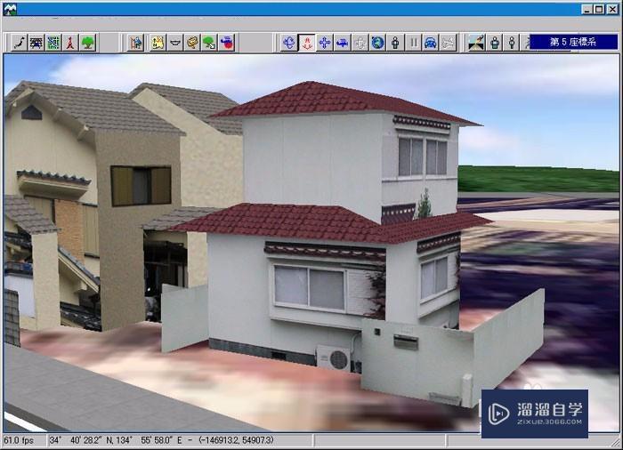The image size is (623, 450).
Task: Switch to the blue aircraft fly mode
Action: pos(342,43)
